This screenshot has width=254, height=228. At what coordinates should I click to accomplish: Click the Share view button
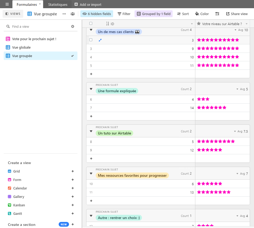pyautogui.click(x=237, y=14)
